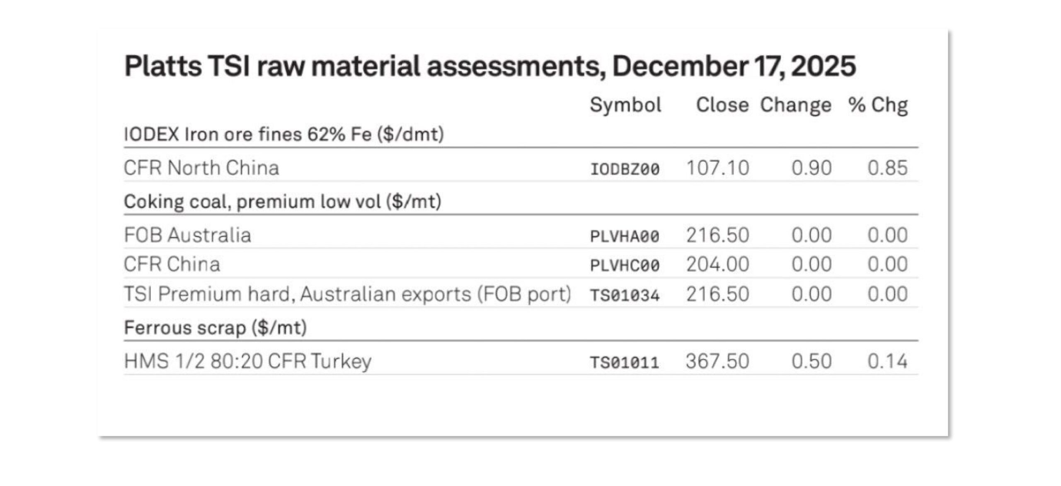Select the FOB Australia row label
1061x486 pixels.
187,235
